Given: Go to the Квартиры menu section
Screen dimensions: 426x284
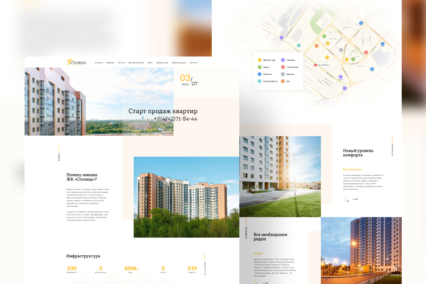Looking at the screenshot, I should pos(110,63).
